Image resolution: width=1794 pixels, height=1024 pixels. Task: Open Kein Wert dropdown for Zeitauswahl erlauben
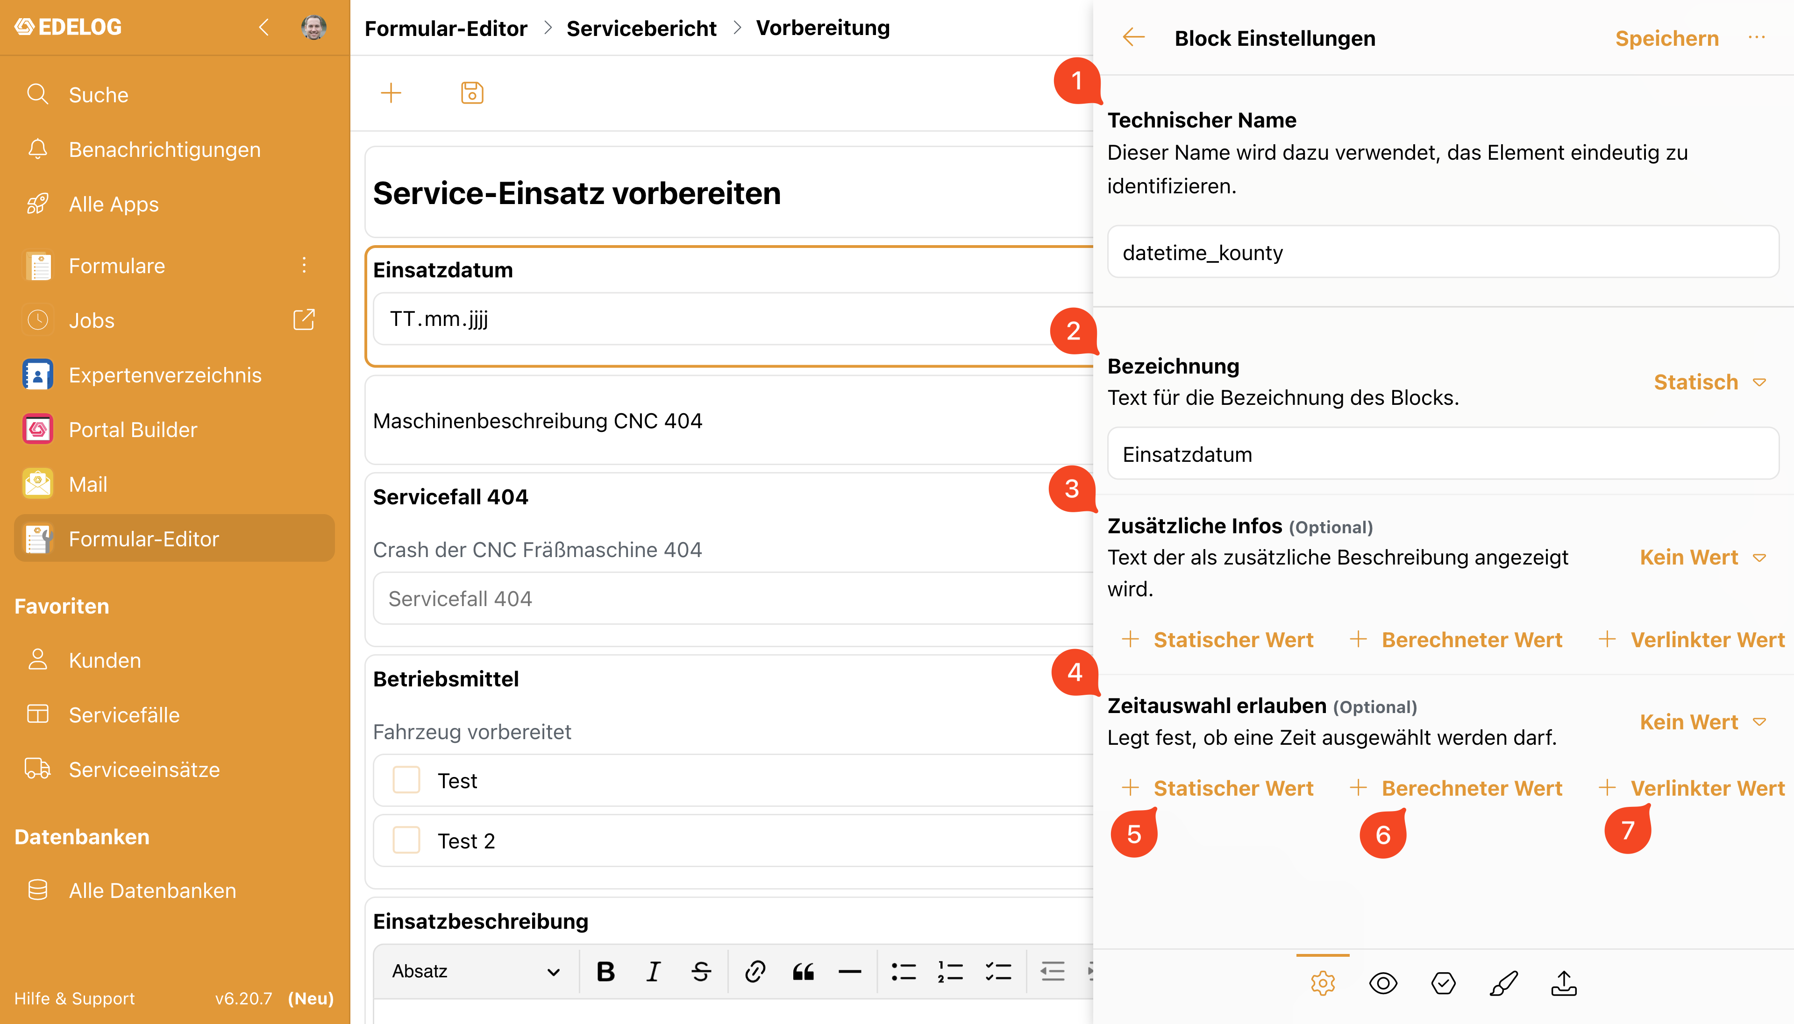tap(1702, 721)
